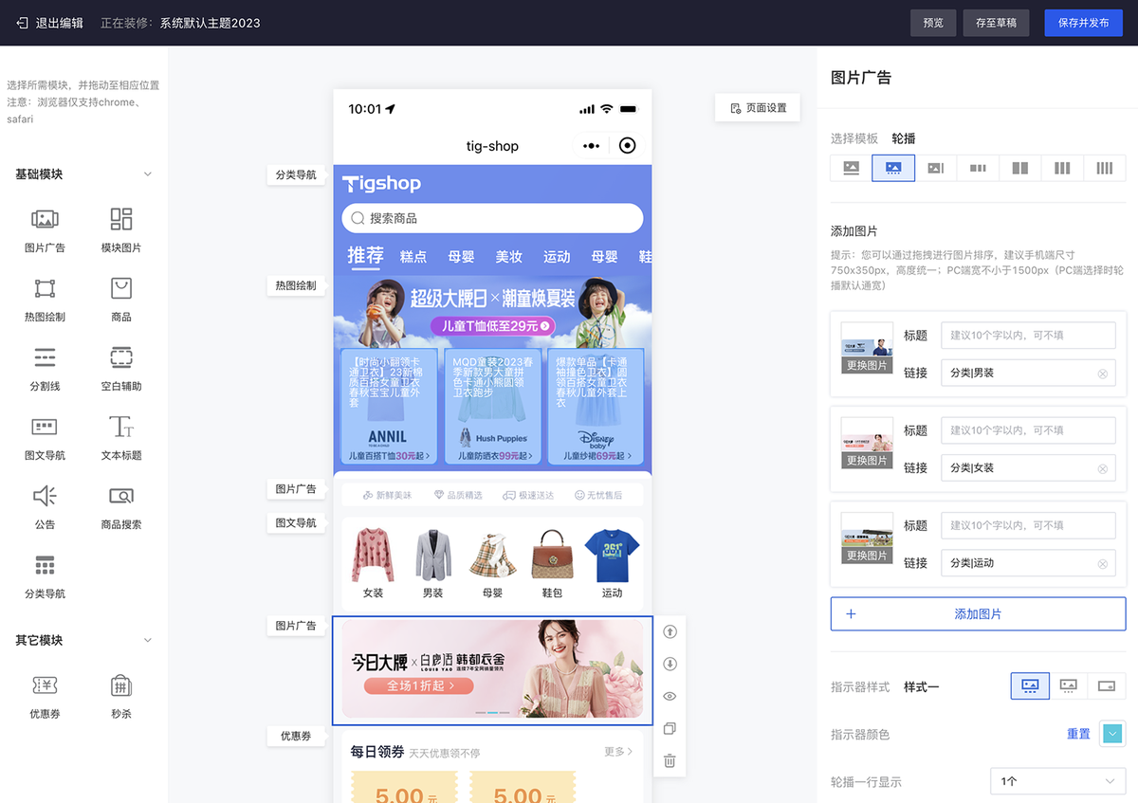Click 保存并发布 button

1083,23
